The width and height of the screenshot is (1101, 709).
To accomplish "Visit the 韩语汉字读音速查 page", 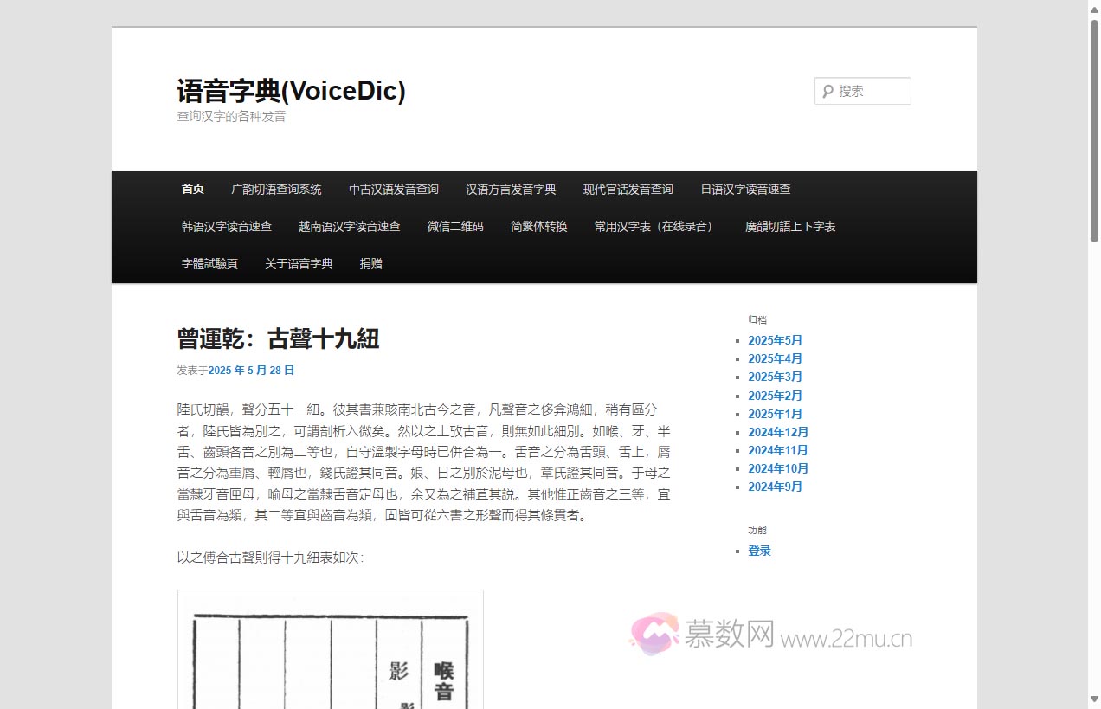I will coord(224,226).
